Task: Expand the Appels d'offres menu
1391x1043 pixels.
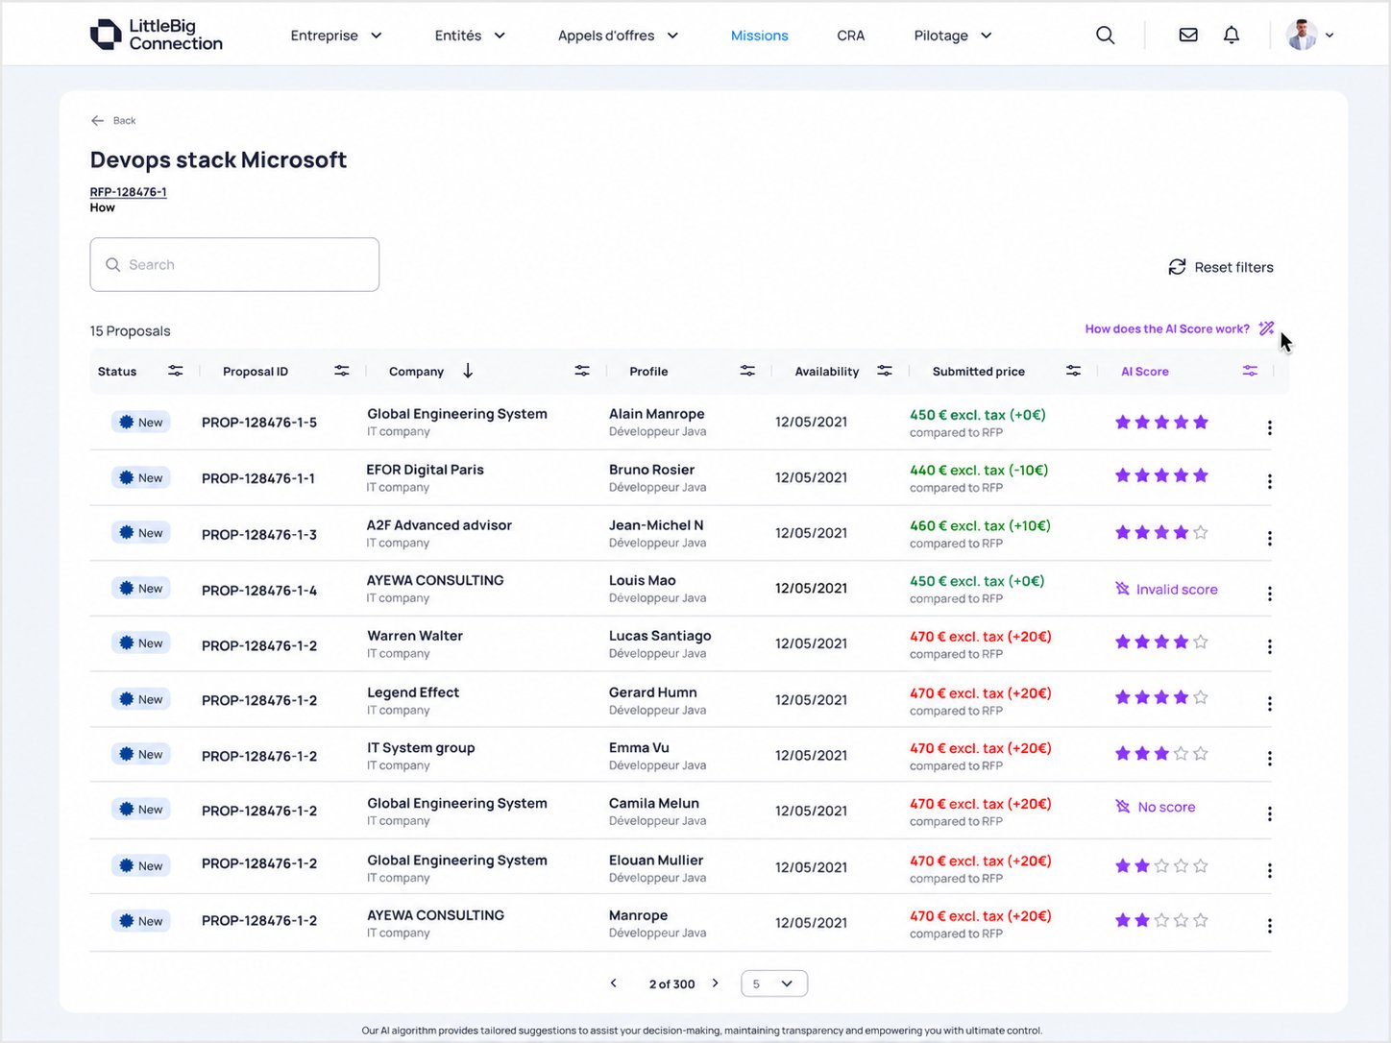Action: point(619,36)
